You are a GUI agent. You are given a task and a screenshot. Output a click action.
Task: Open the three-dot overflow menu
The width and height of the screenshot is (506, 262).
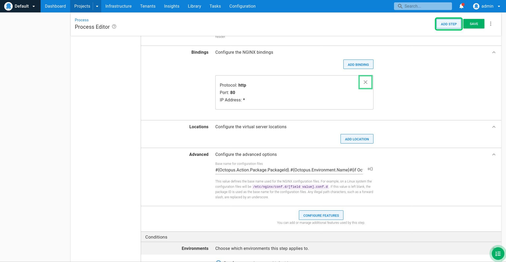491,24
